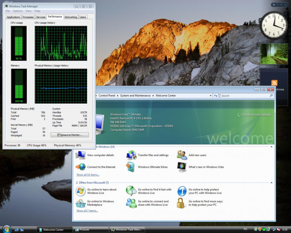Click the sidebar previous gadgets page arrow
The height and width of the screenshot is (233, 291).
(x=281, y=5)
